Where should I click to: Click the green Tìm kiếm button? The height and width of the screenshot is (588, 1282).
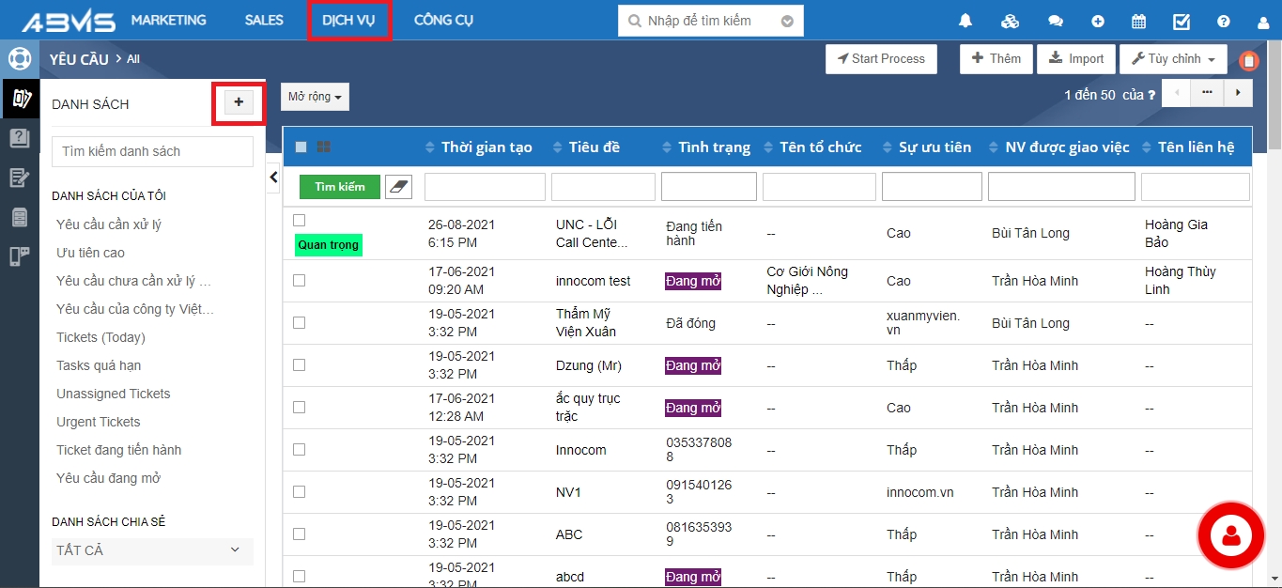[x=339, y=187]
